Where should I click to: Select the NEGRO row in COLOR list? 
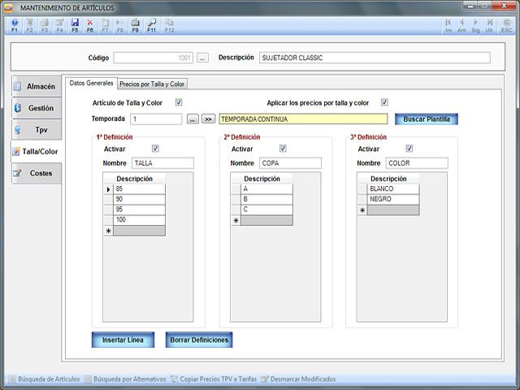coord(393,199)
